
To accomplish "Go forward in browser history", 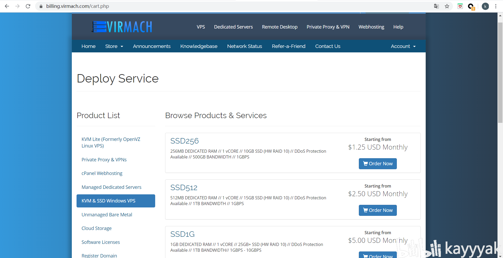I will click(18, 6).
